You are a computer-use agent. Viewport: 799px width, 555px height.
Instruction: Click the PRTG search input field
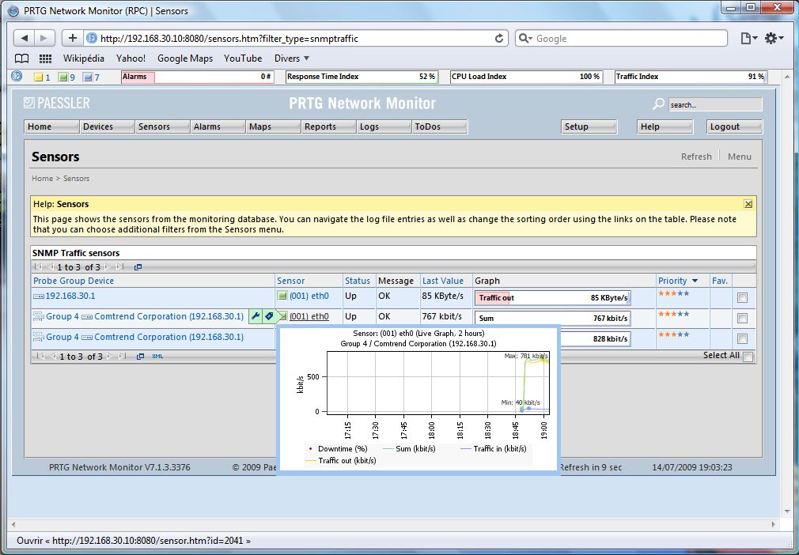[x=714, y=104]
